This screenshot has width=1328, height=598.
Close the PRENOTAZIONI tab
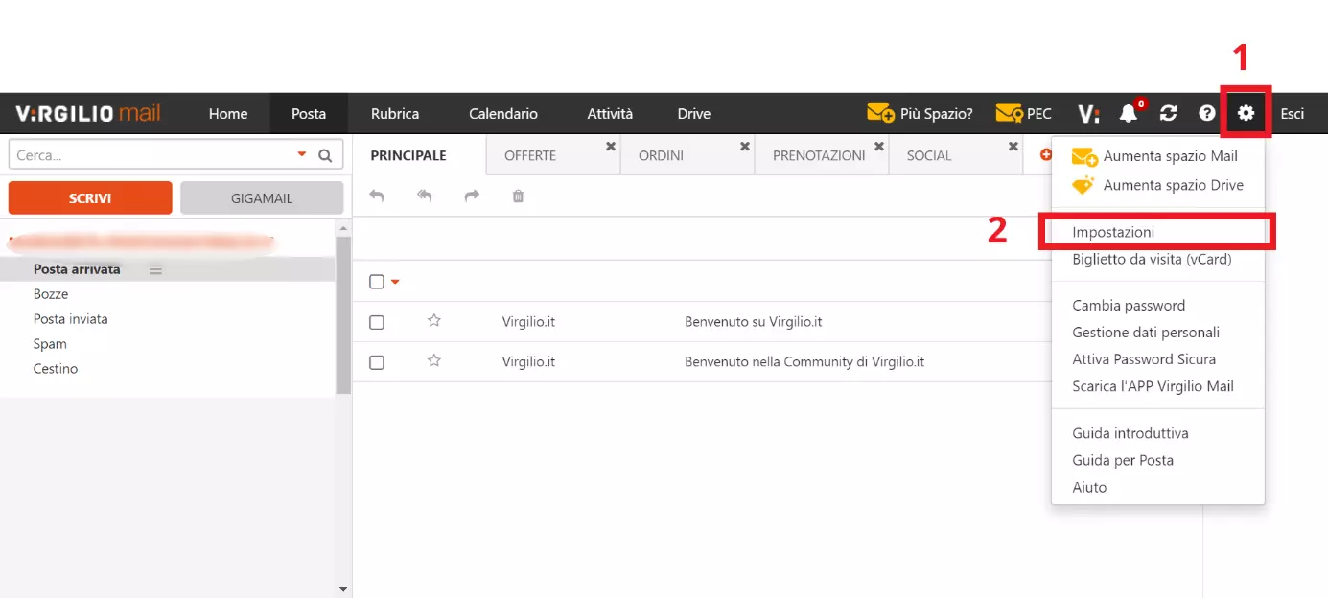[x=878, y=146]
